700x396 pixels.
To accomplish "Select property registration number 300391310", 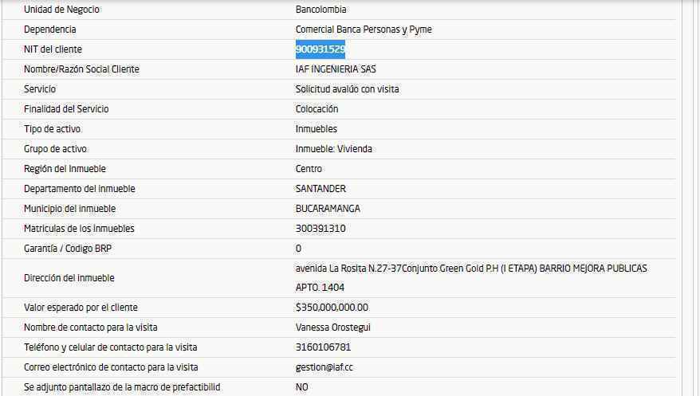I will coord(321,229).
